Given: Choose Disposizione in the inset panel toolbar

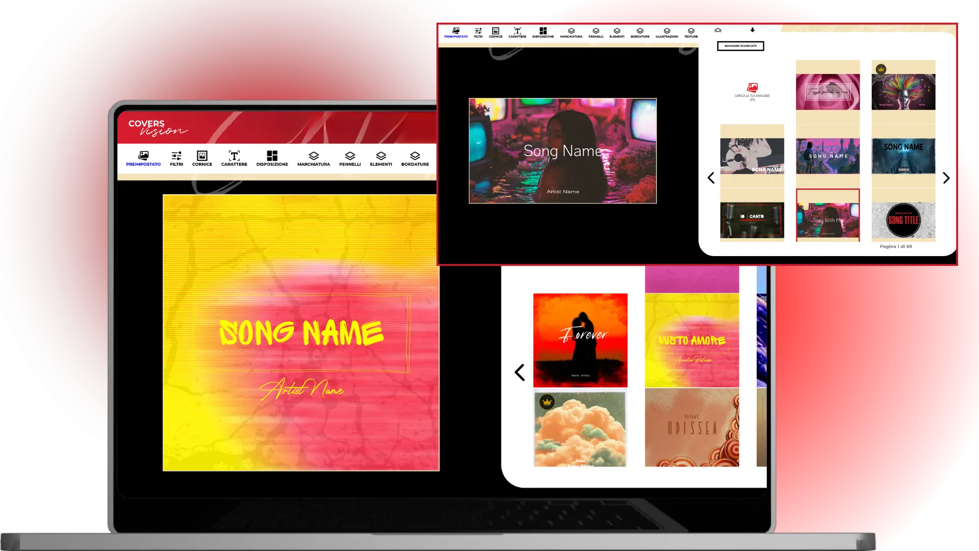Looking at the screenshot, I should pyautogui.click(x=543, y=33).
